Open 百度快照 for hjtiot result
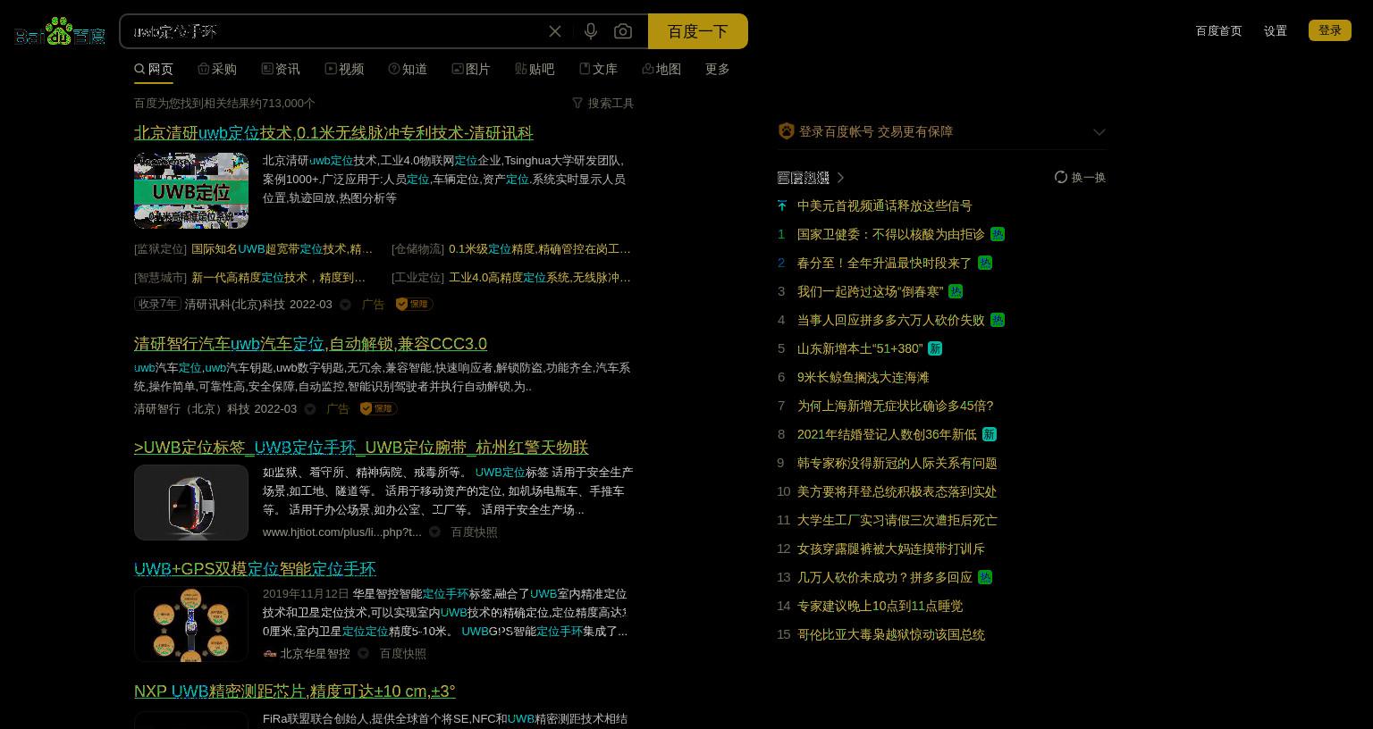The image size is (1373, 729). coord(474,532)
